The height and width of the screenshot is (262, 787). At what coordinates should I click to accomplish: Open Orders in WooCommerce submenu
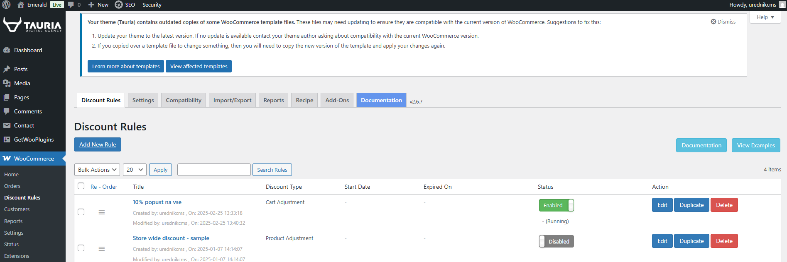coord(12,186)
